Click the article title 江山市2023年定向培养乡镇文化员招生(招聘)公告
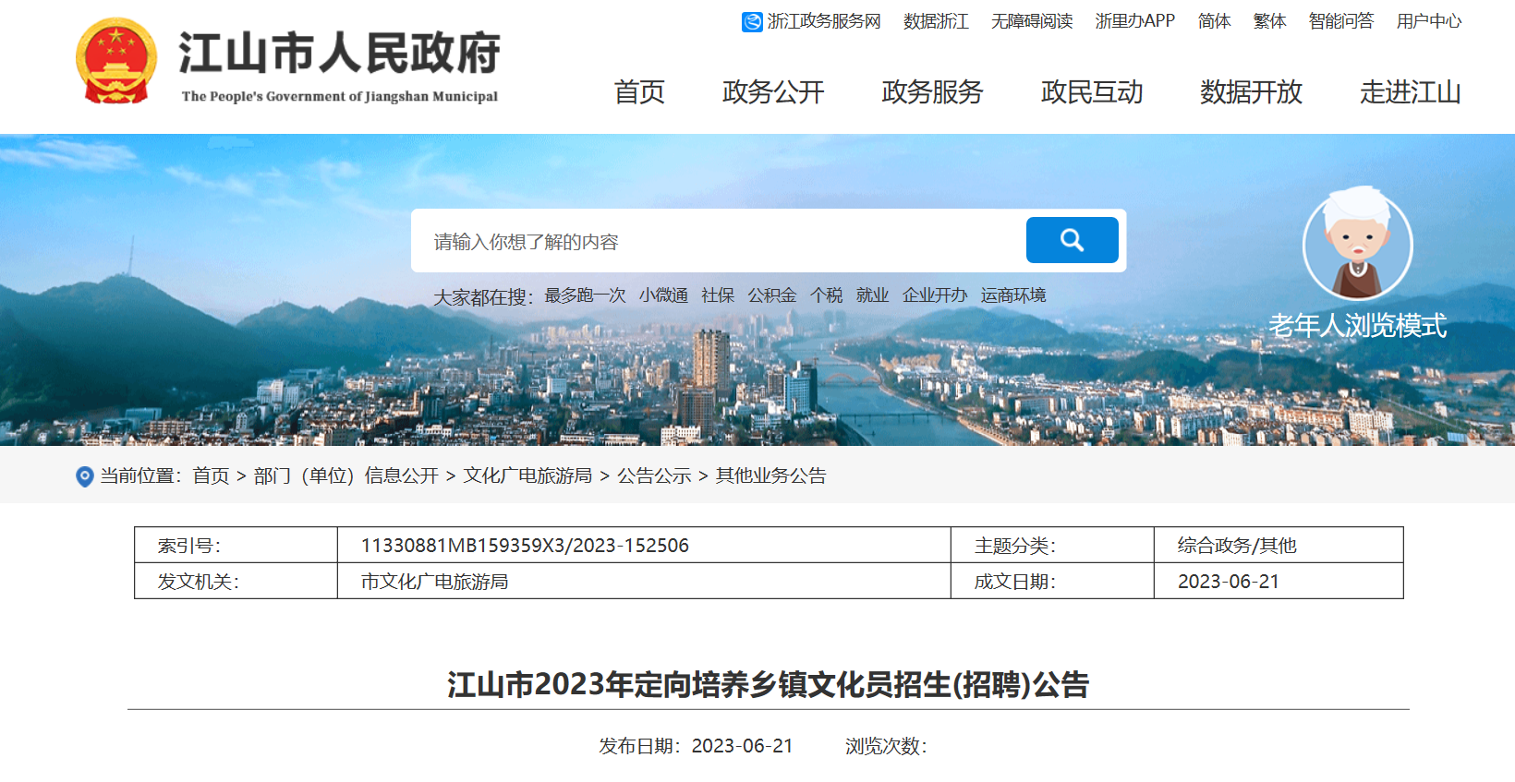Viewport: 1515px width, 782px height. pos(769,685)
